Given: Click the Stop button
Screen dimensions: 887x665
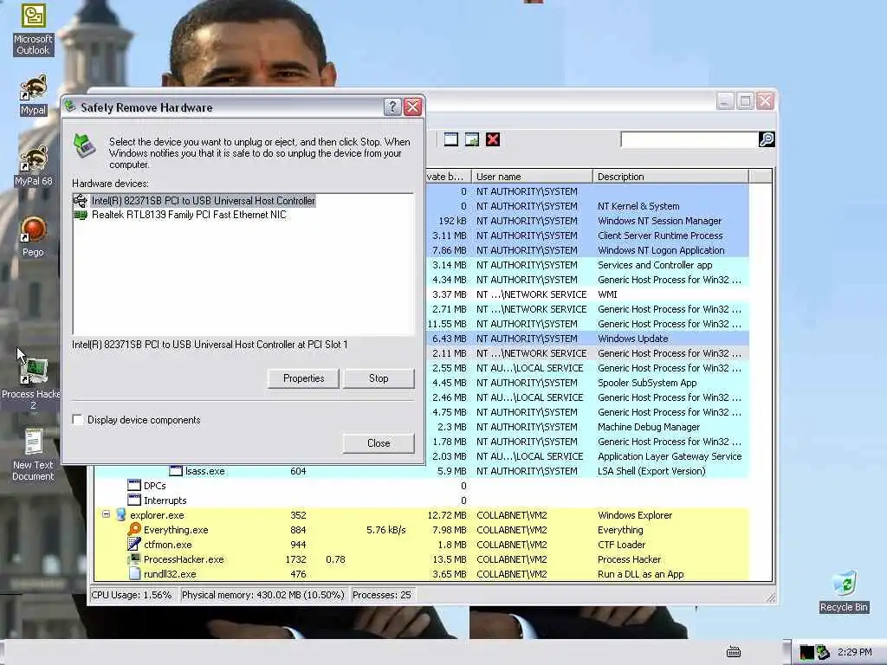Looking at the screenshot, I should [x=379, y=378].
